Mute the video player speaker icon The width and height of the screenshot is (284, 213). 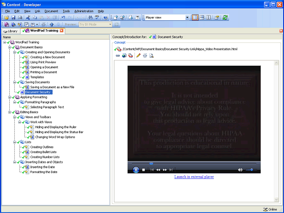(240, 170)
